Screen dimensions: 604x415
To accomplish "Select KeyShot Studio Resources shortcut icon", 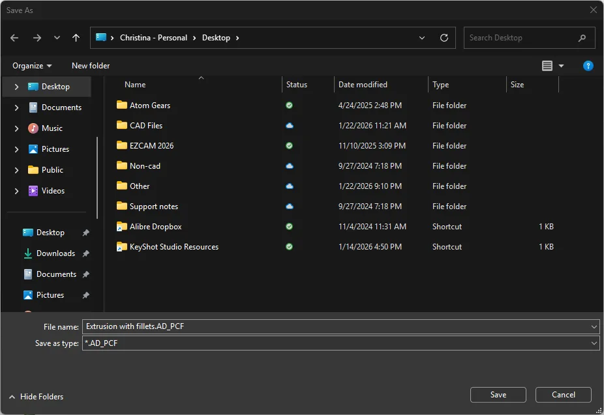I will coord(122,246).
